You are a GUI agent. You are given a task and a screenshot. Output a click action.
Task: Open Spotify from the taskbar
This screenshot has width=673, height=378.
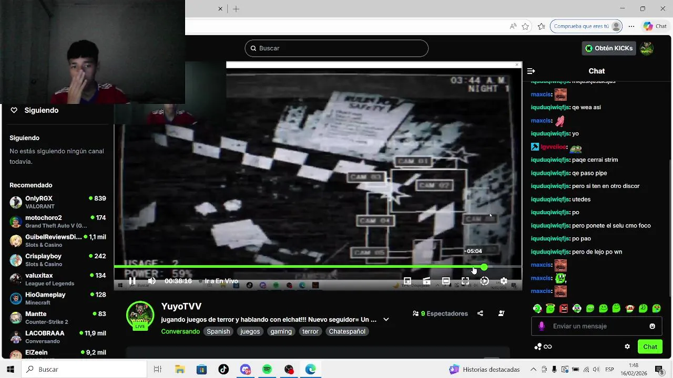coord(267,369)
